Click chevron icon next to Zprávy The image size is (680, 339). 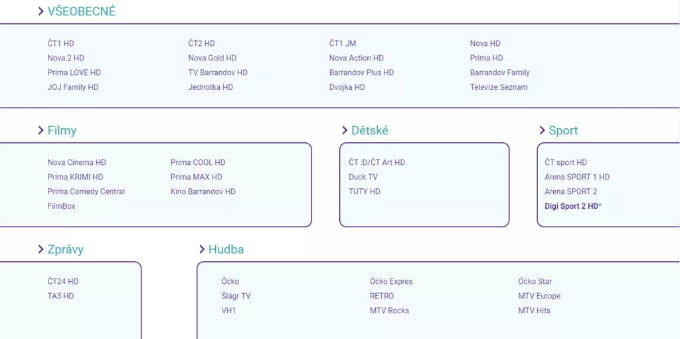point(41,249)
